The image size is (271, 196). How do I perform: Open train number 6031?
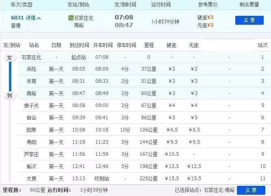[18, 18]
